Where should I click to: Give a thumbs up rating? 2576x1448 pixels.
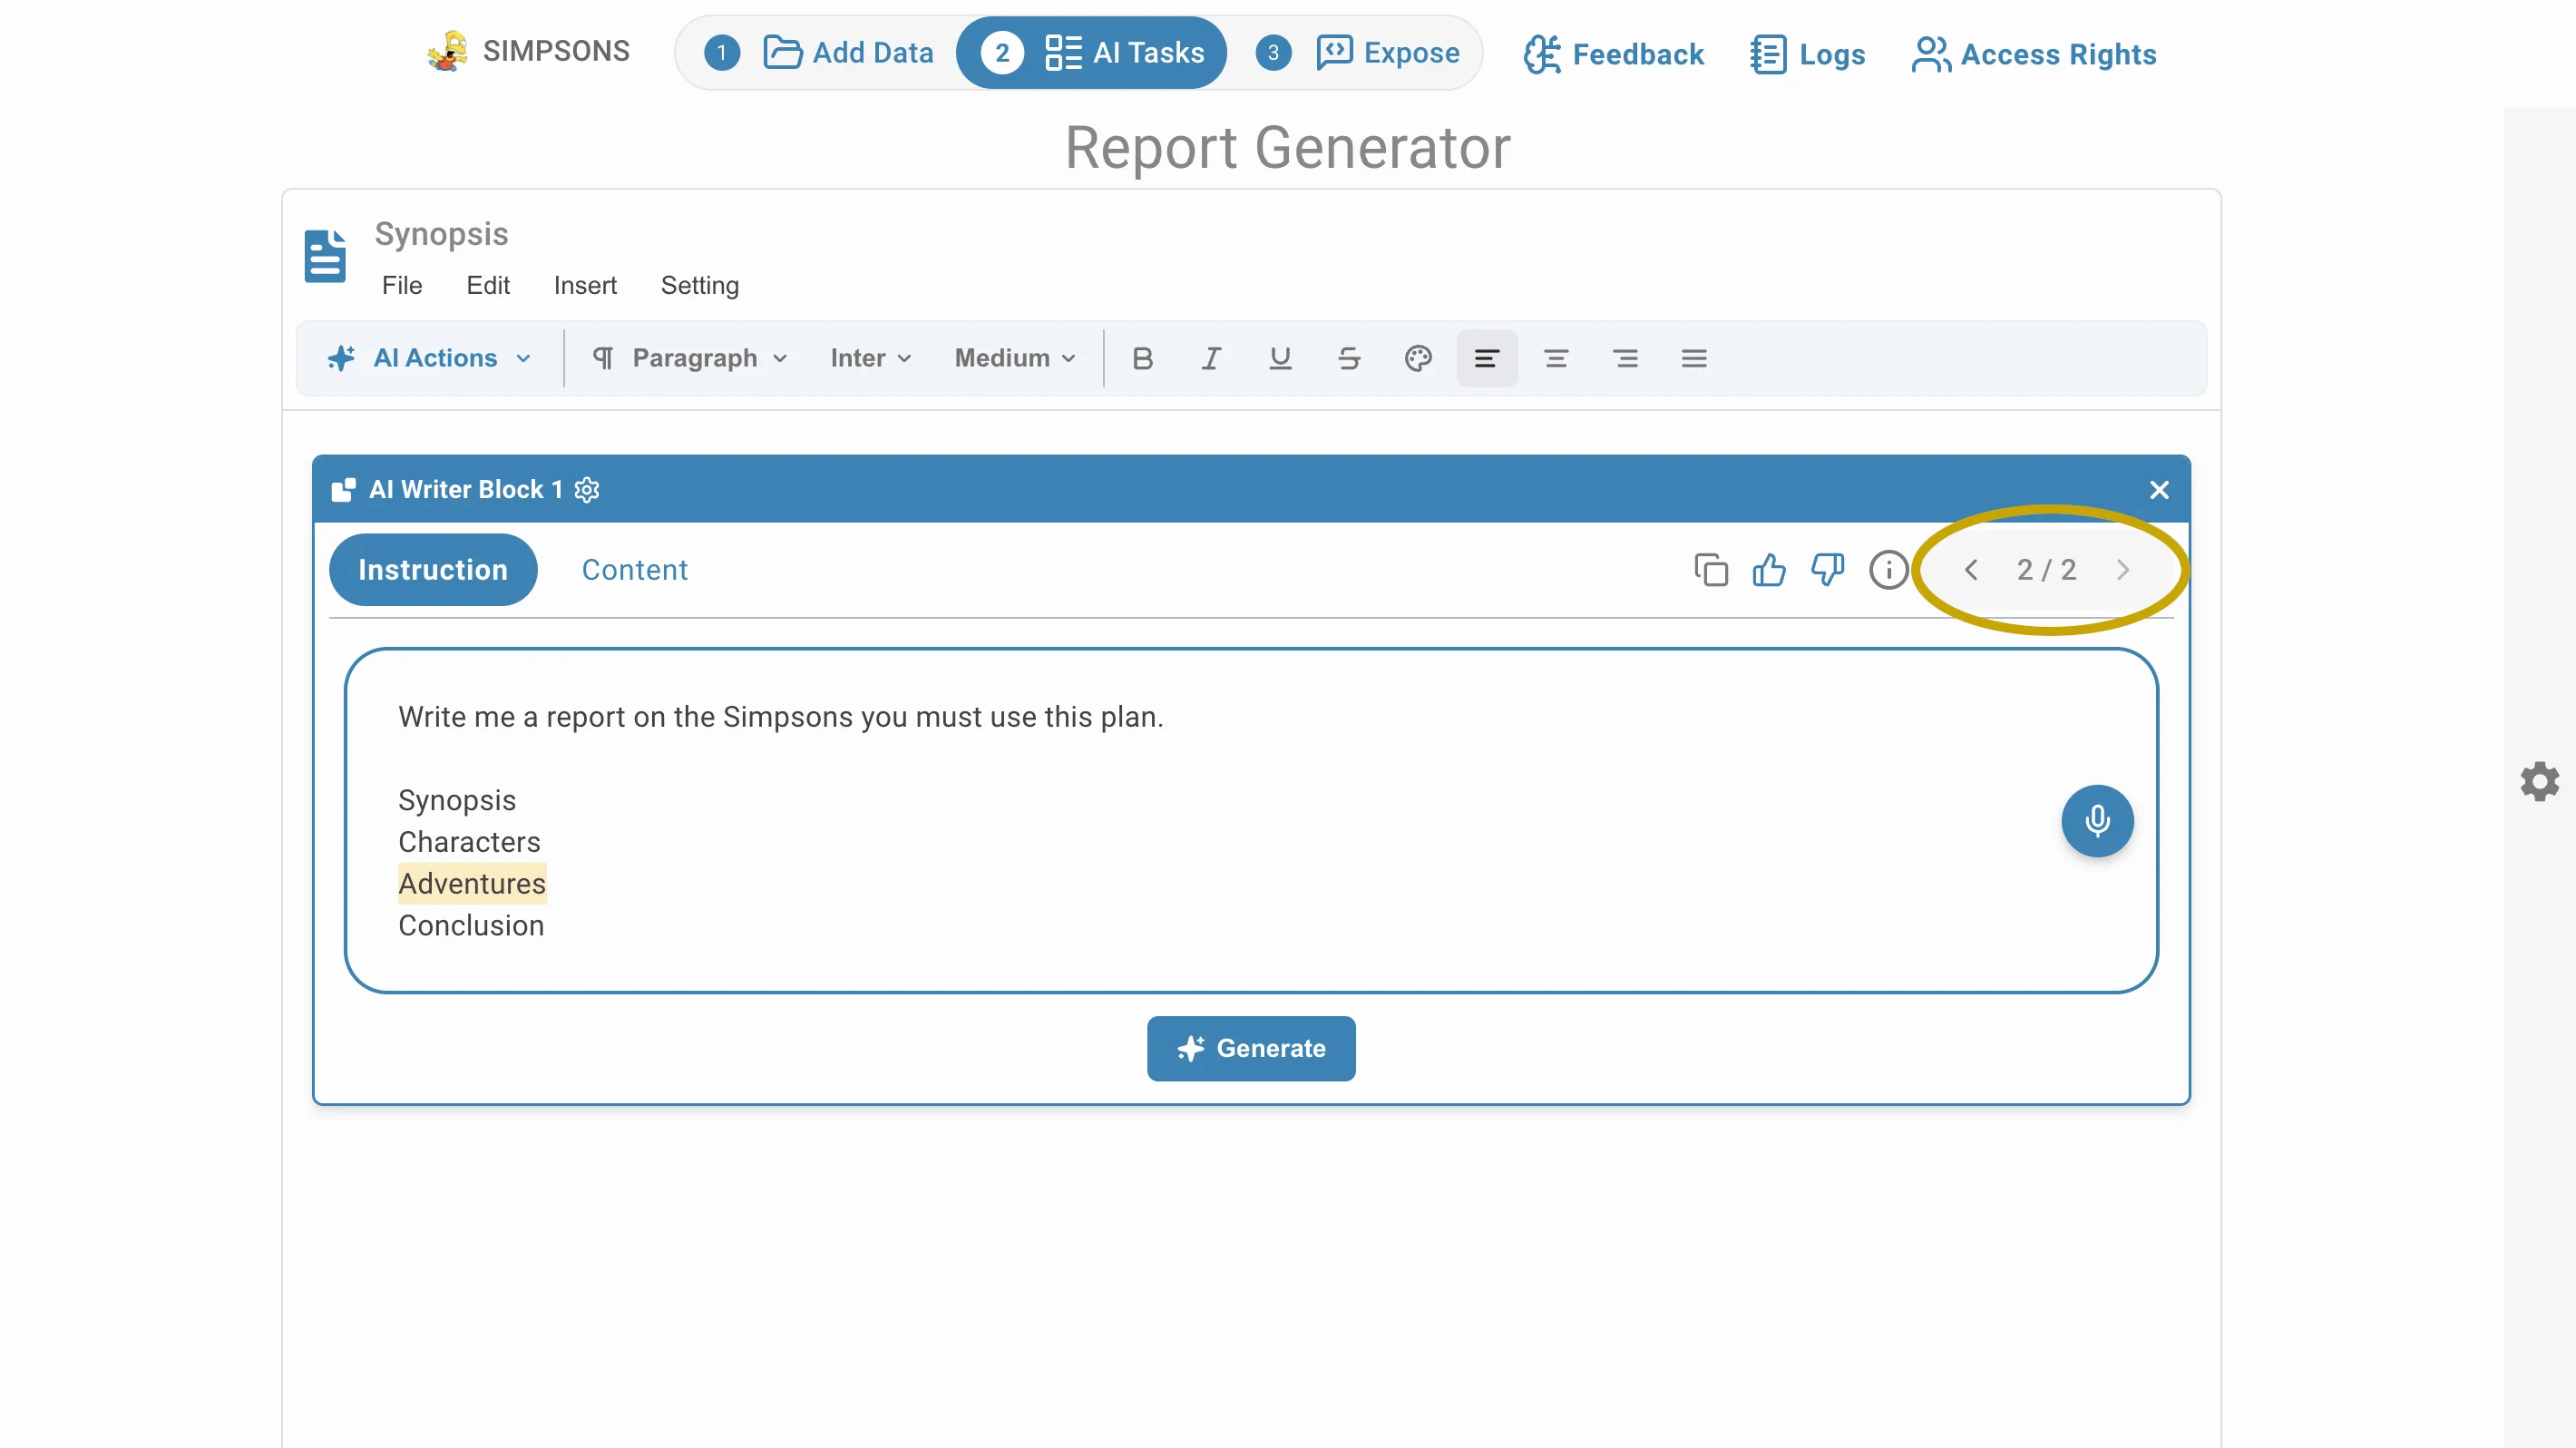point(1769,569)
